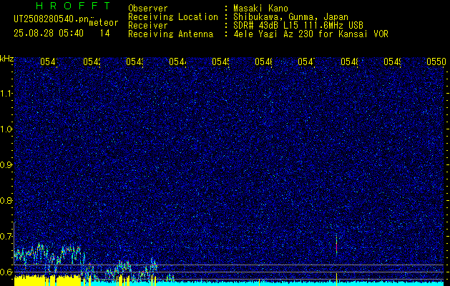Screen dimensions: 450x286
Task: Click the 0.6 kHz frequency axis label
Action: pyautogui.click(x=6, y=272)
